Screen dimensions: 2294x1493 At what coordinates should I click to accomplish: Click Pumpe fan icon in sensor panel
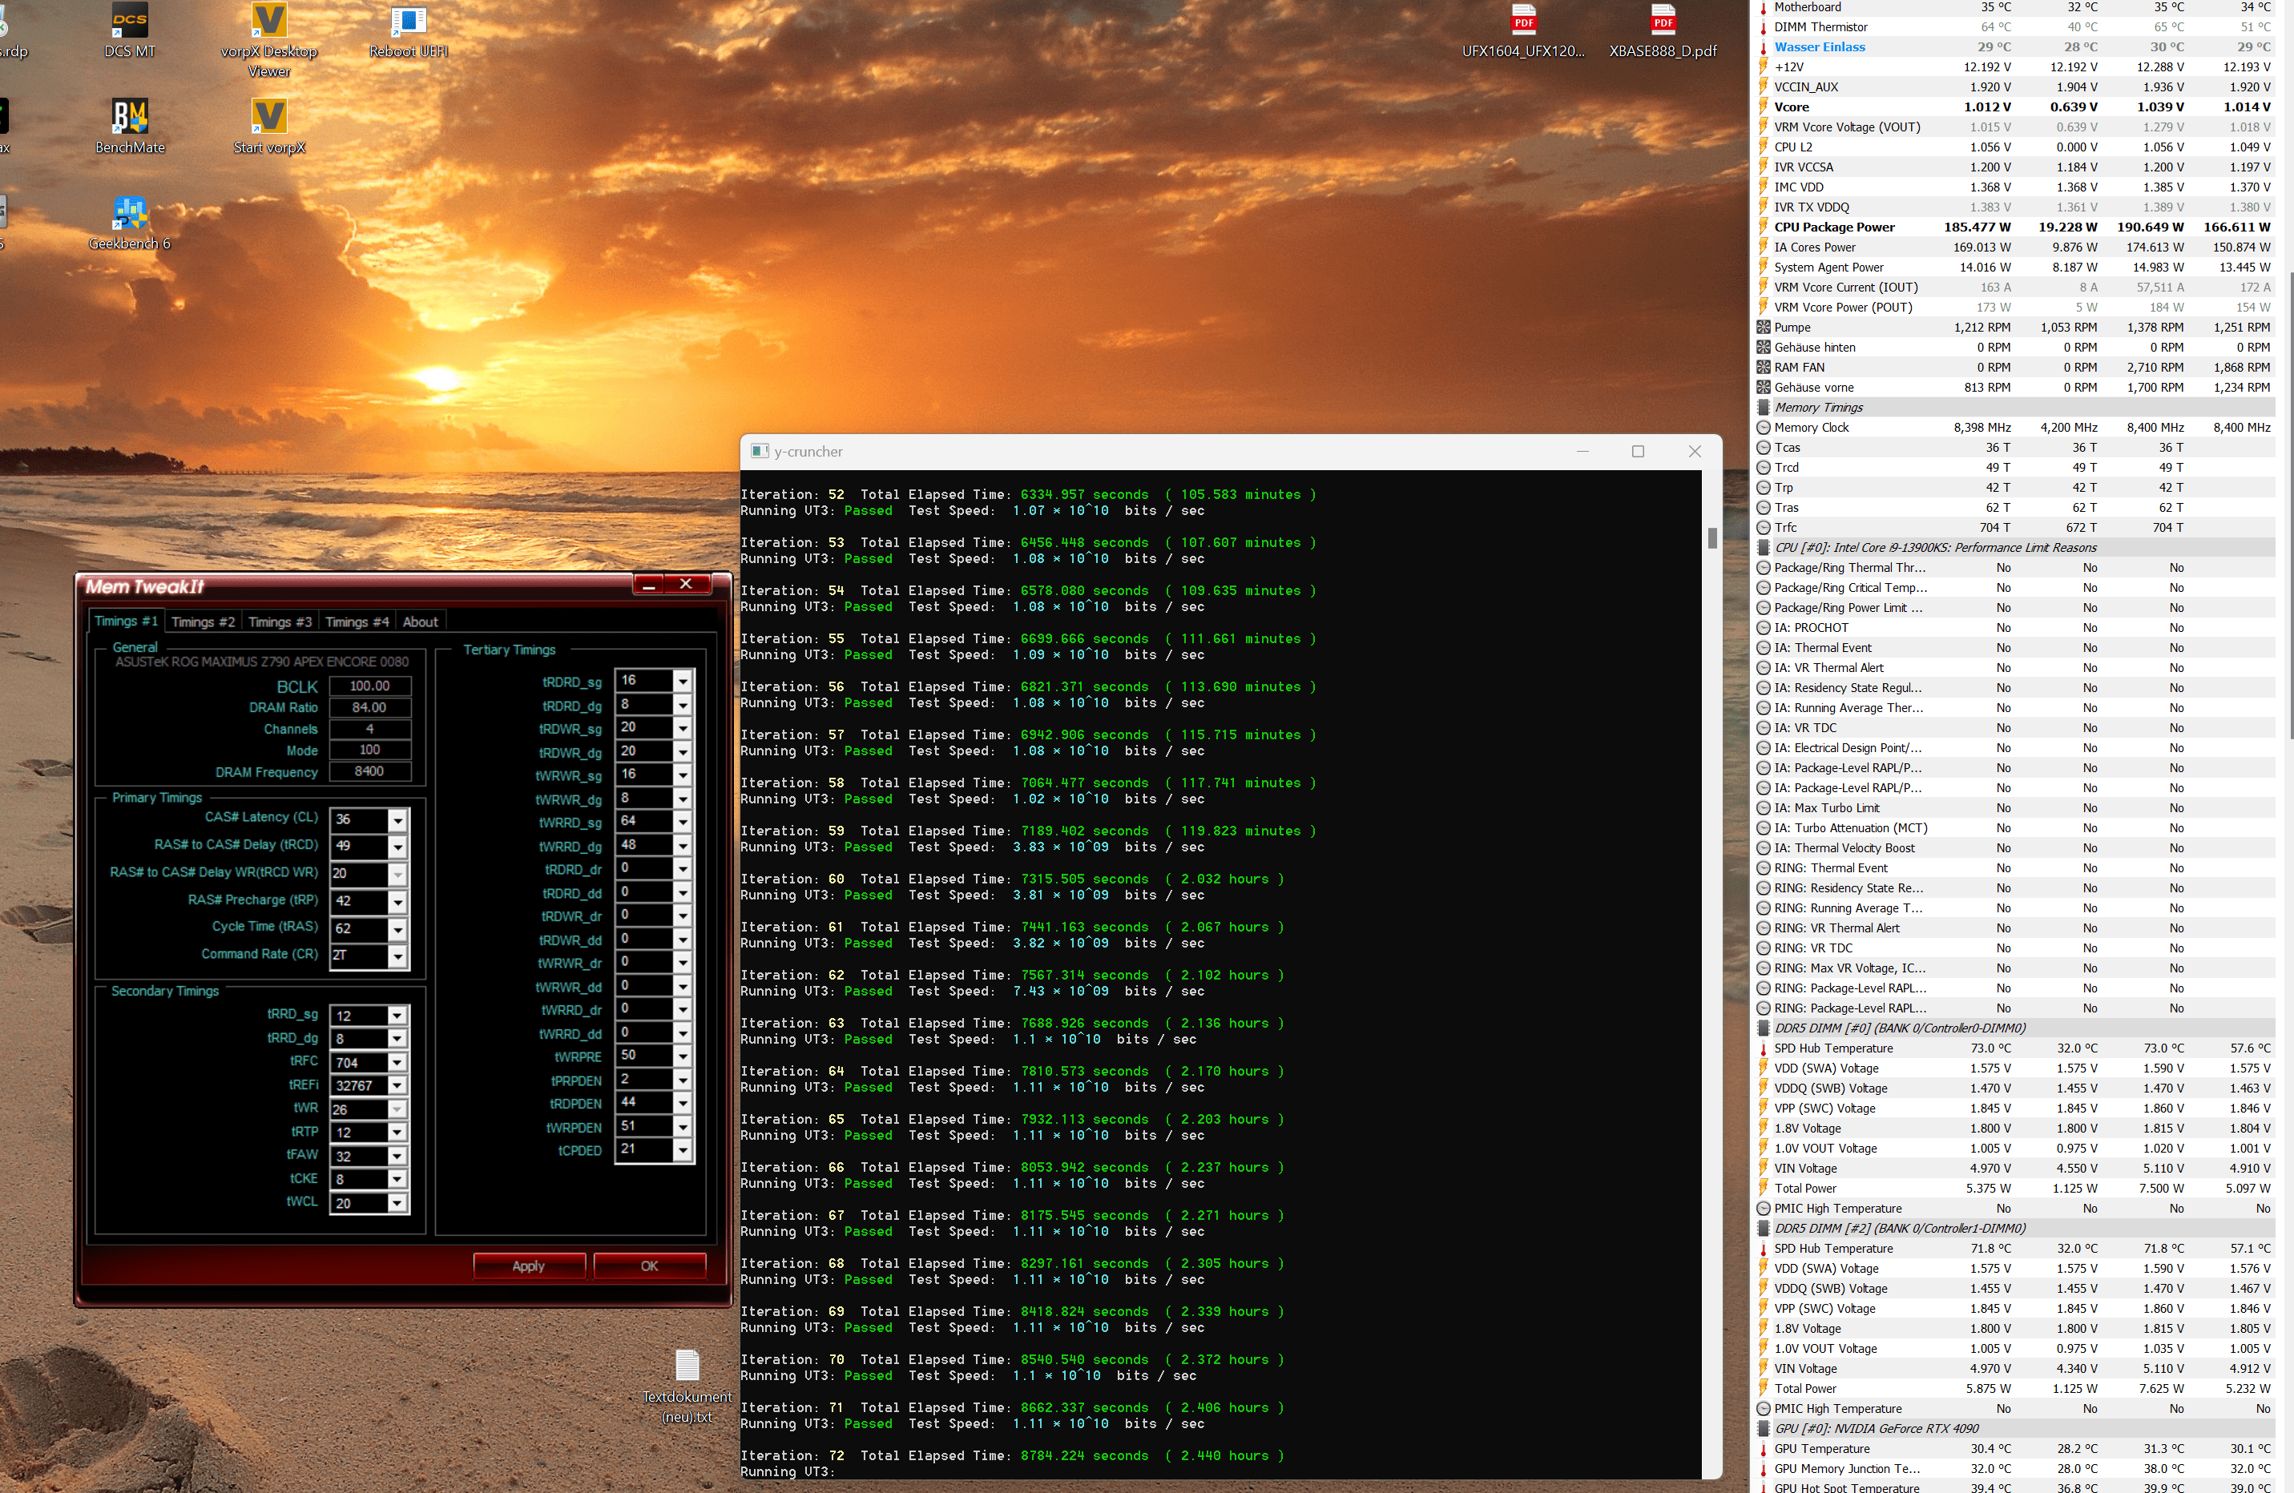pos(1763,328)
